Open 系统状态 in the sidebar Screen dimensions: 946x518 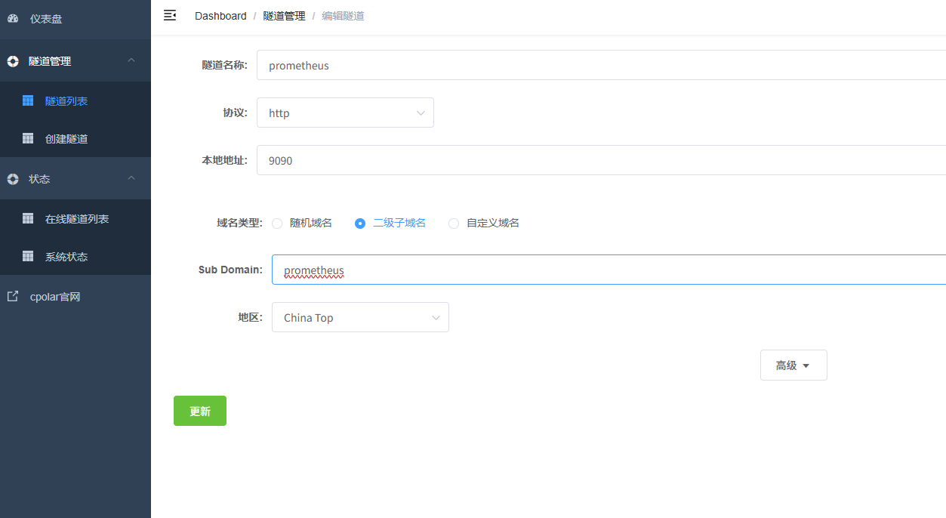point(66,257)
